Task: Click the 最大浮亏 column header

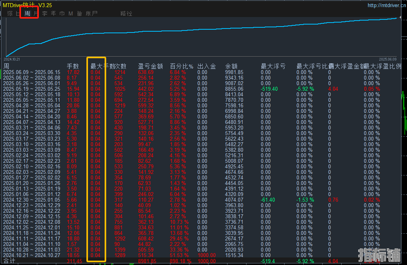Action: [x=273, y=67]
